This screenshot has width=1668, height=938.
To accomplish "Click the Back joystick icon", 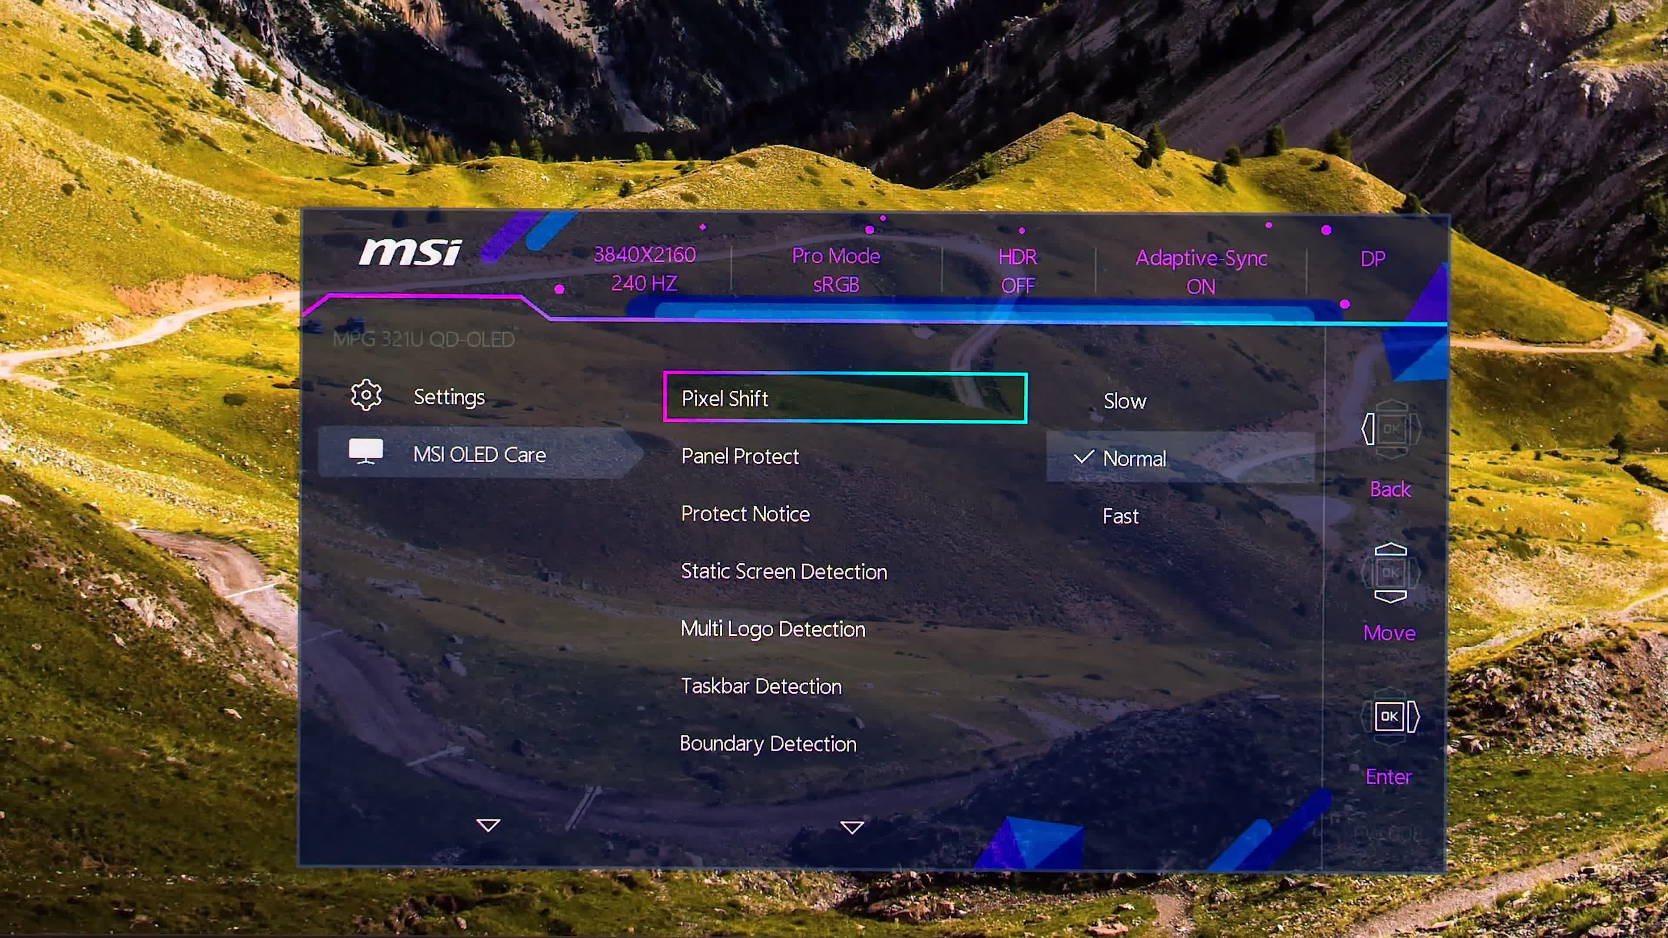I will (x=1390, y=429).
